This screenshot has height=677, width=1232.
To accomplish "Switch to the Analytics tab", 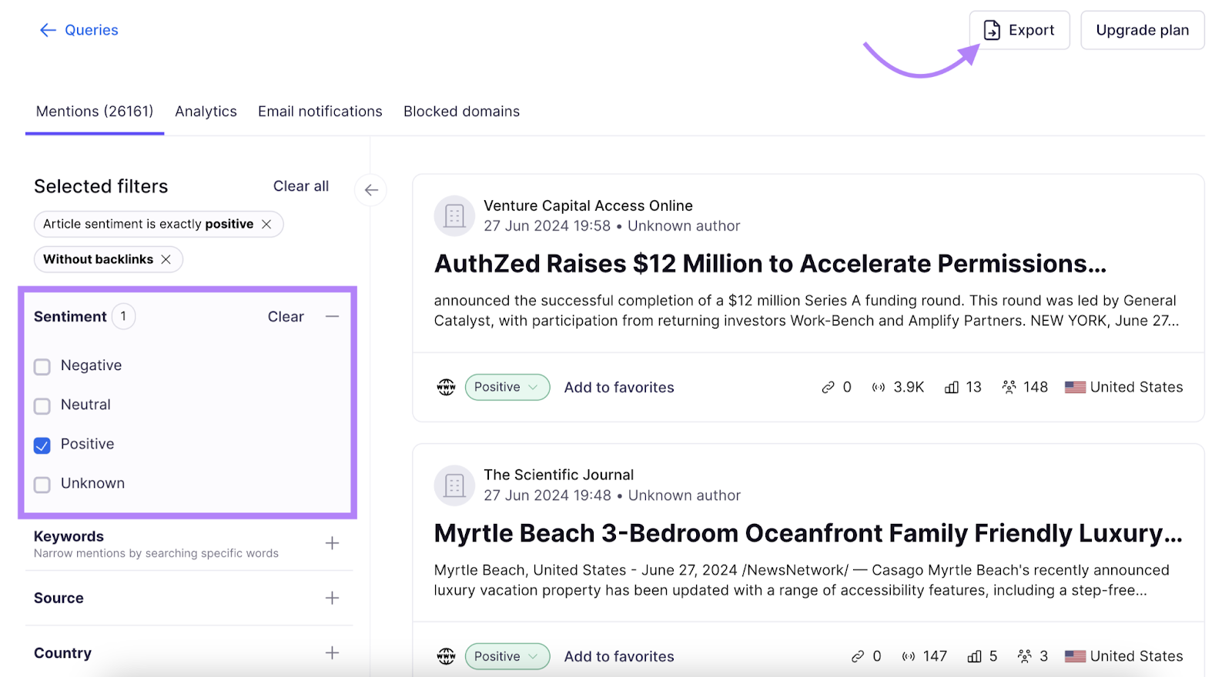I will [x=206, y=112].
